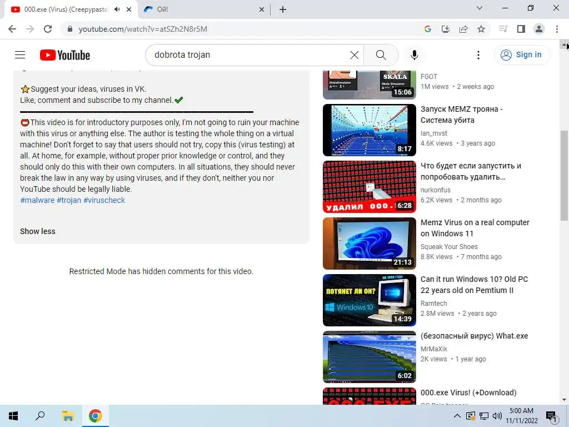
Task: Open taskbar search magnifier
Action: [40, 416]
